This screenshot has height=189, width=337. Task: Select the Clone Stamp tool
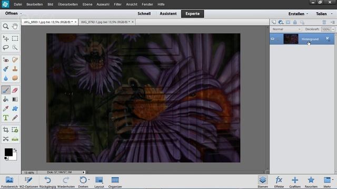click(15, 69)
